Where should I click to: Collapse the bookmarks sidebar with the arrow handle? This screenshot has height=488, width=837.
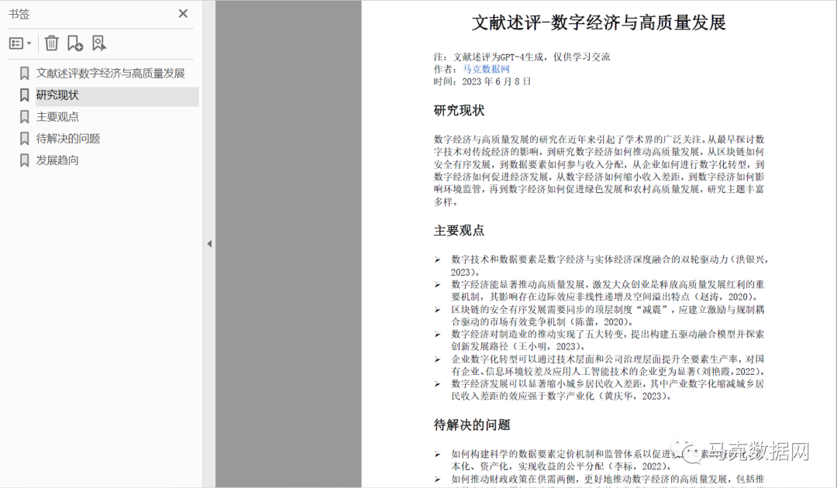coord(209,243)
